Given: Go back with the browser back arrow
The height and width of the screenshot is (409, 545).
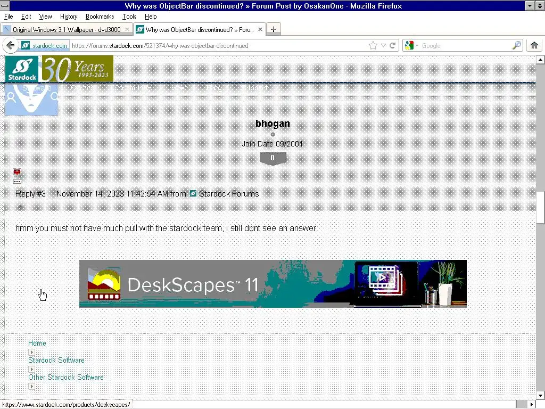Looking at the screenshot, I should click(11, 46).
